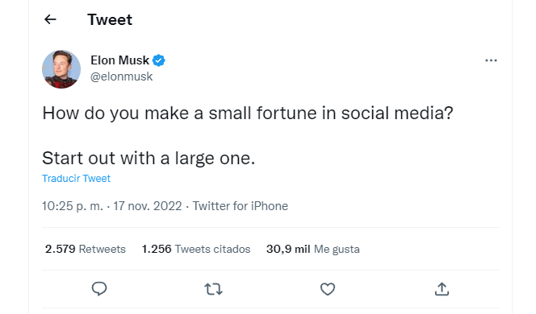536x314 pixels.
Task: Click the 17 nov. 2022 date
Action: pos(148,206)
